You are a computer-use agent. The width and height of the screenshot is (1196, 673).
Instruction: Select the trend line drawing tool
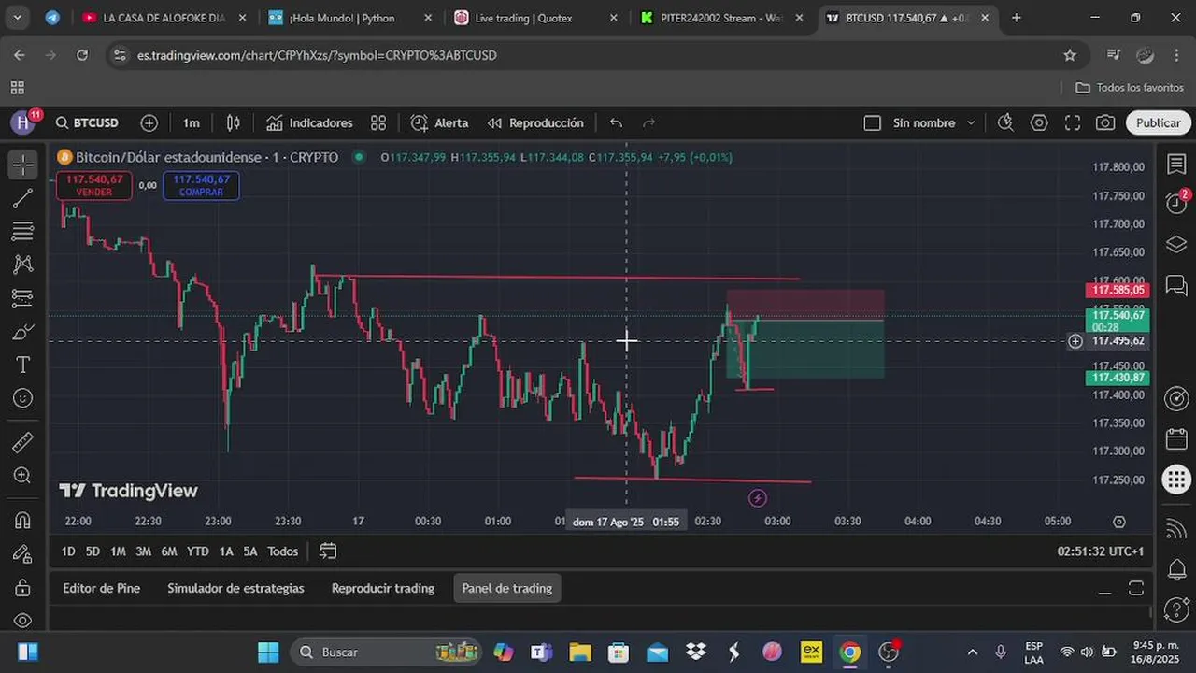click(23, 198)
